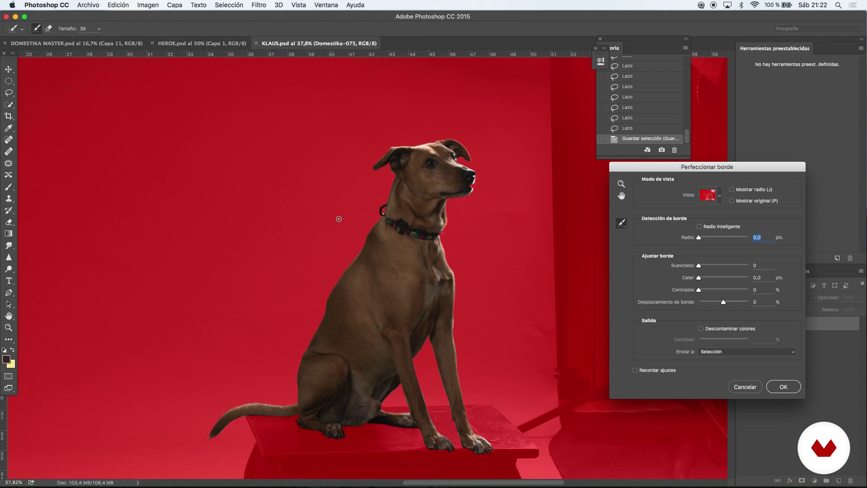This screenshot has height=488, width=867.
Task: Open the Enviar a Selección dropdown
Action: [x=747, y=352]
